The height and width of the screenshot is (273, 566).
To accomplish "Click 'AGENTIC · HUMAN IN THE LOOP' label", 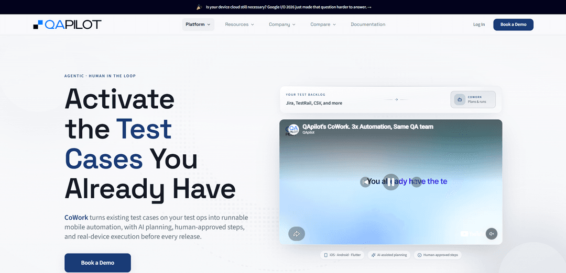I will coord(100,76).
